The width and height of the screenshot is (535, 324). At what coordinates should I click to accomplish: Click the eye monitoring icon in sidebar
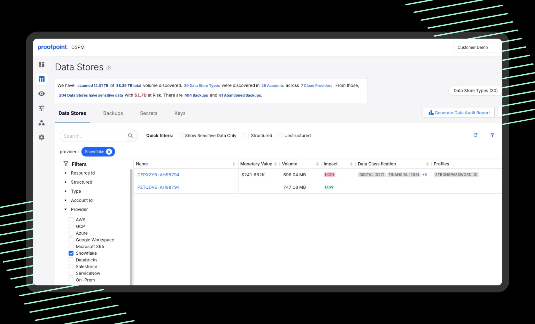coord(42,94)
